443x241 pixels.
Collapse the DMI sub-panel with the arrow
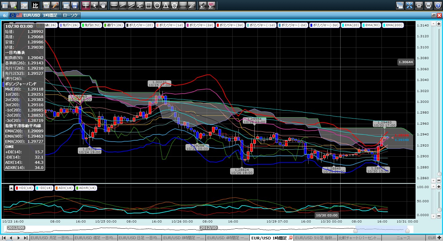coord(11,188)
